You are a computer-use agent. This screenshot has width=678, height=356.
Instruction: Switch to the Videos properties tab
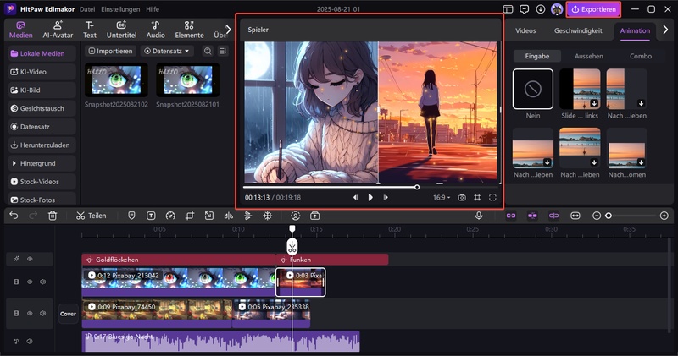click(x=525, y=30)
